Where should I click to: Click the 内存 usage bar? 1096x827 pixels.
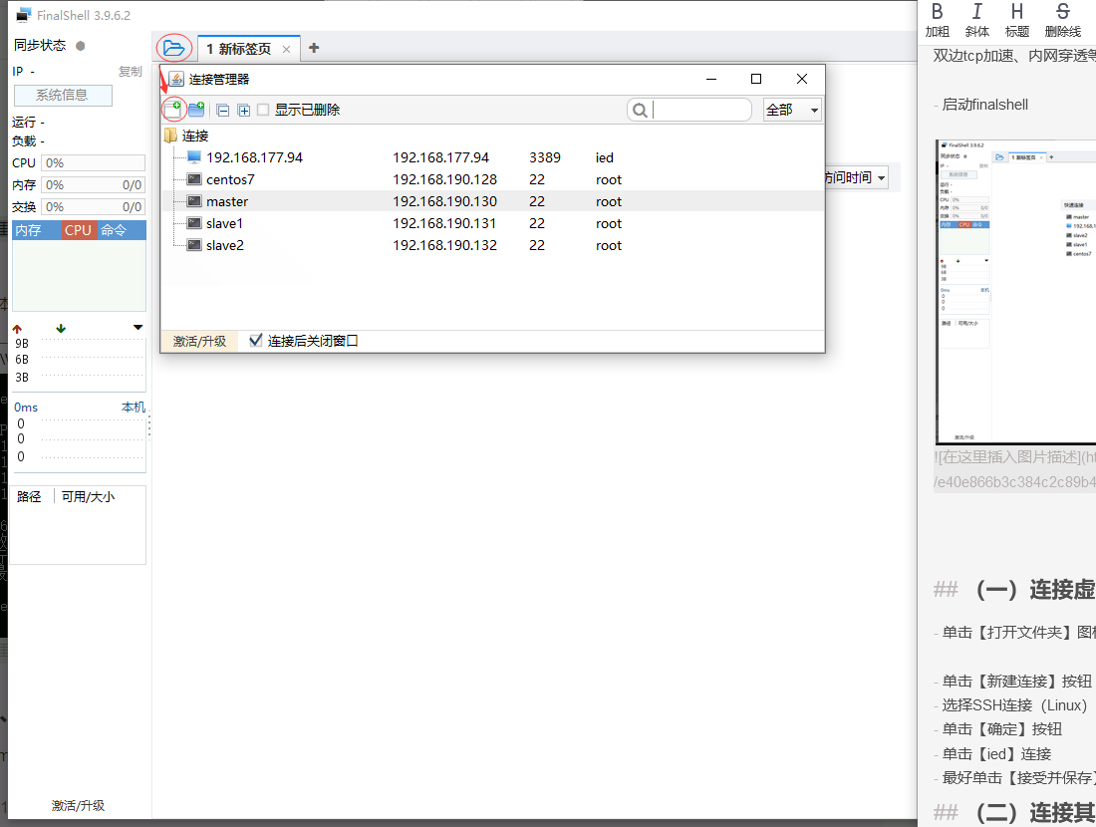tap(94, 185)
